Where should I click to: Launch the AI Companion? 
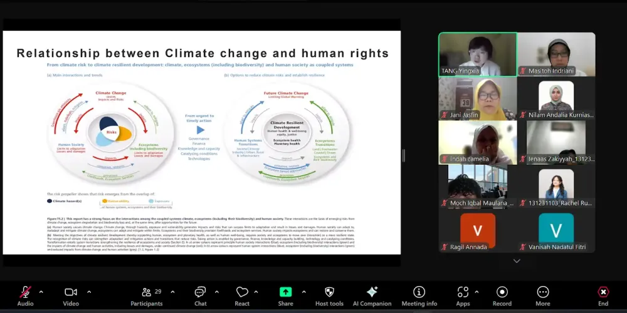click(x=372, y=297)
